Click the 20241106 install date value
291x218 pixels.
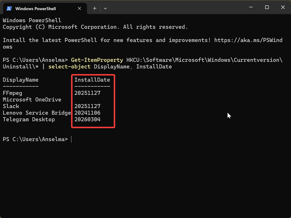tap(87, 113)
